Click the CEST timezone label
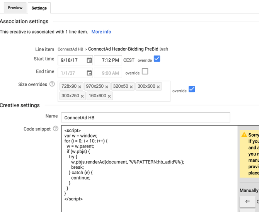The image size is (259, 212). [x=129, y=60]
